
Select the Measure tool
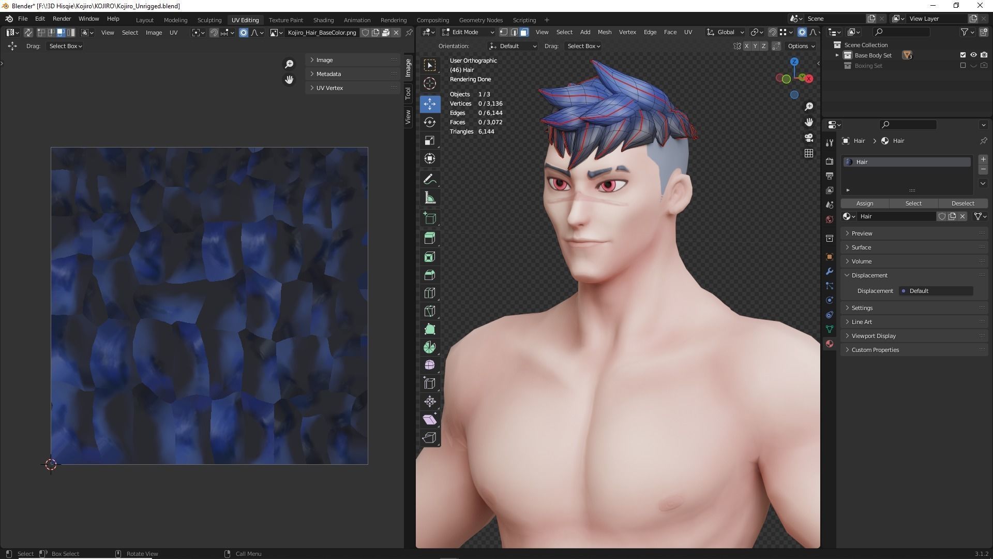tap(430, 198)
